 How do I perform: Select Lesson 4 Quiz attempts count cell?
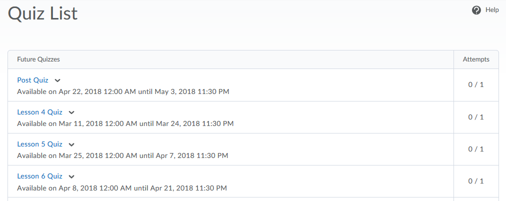[x=476, y=117]
